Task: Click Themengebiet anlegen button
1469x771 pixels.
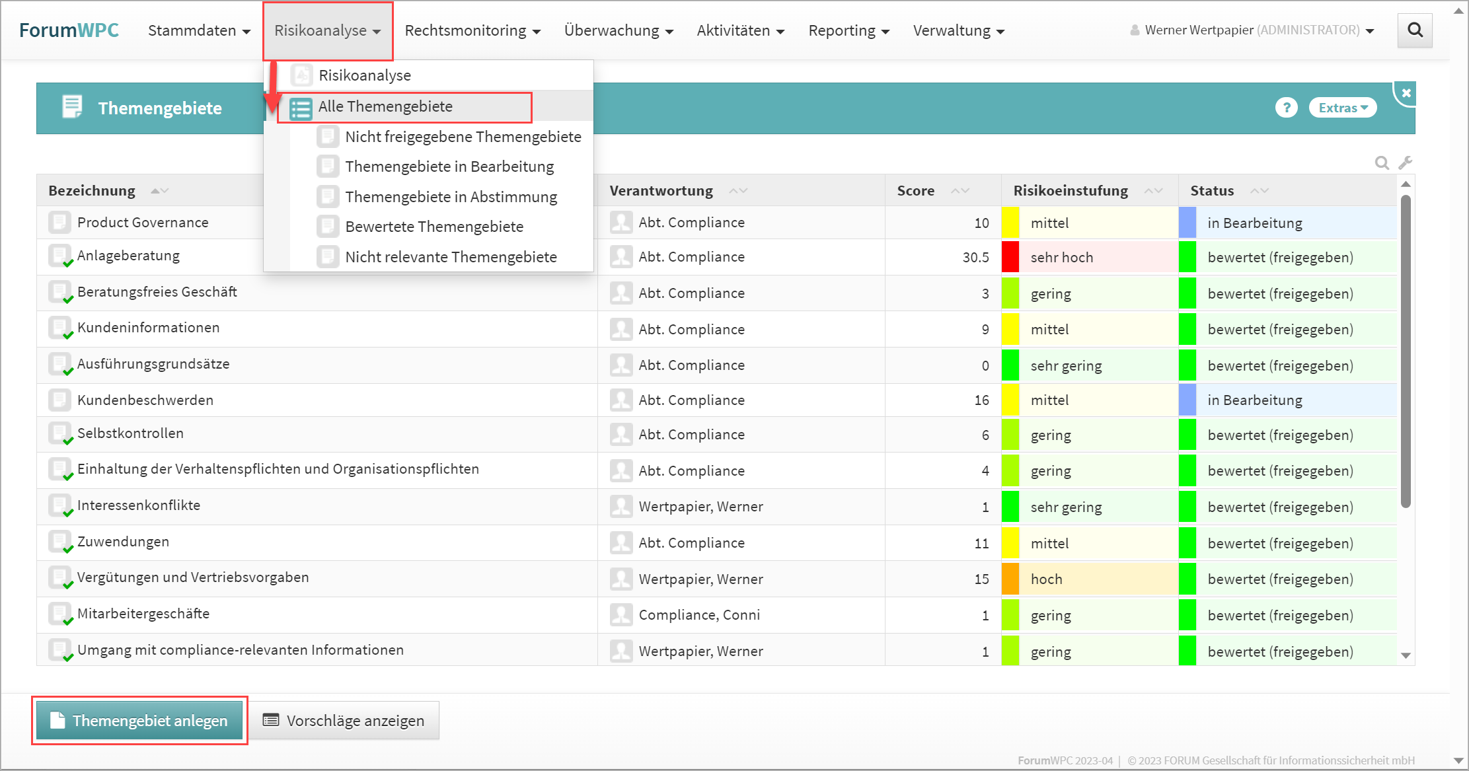Action: pos(139,720)
